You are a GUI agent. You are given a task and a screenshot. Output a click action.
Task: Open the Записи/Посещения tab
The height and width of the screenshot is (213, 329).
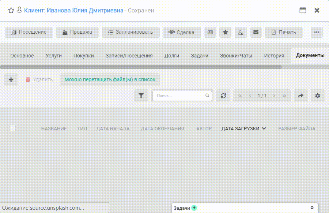coord(129,56)
